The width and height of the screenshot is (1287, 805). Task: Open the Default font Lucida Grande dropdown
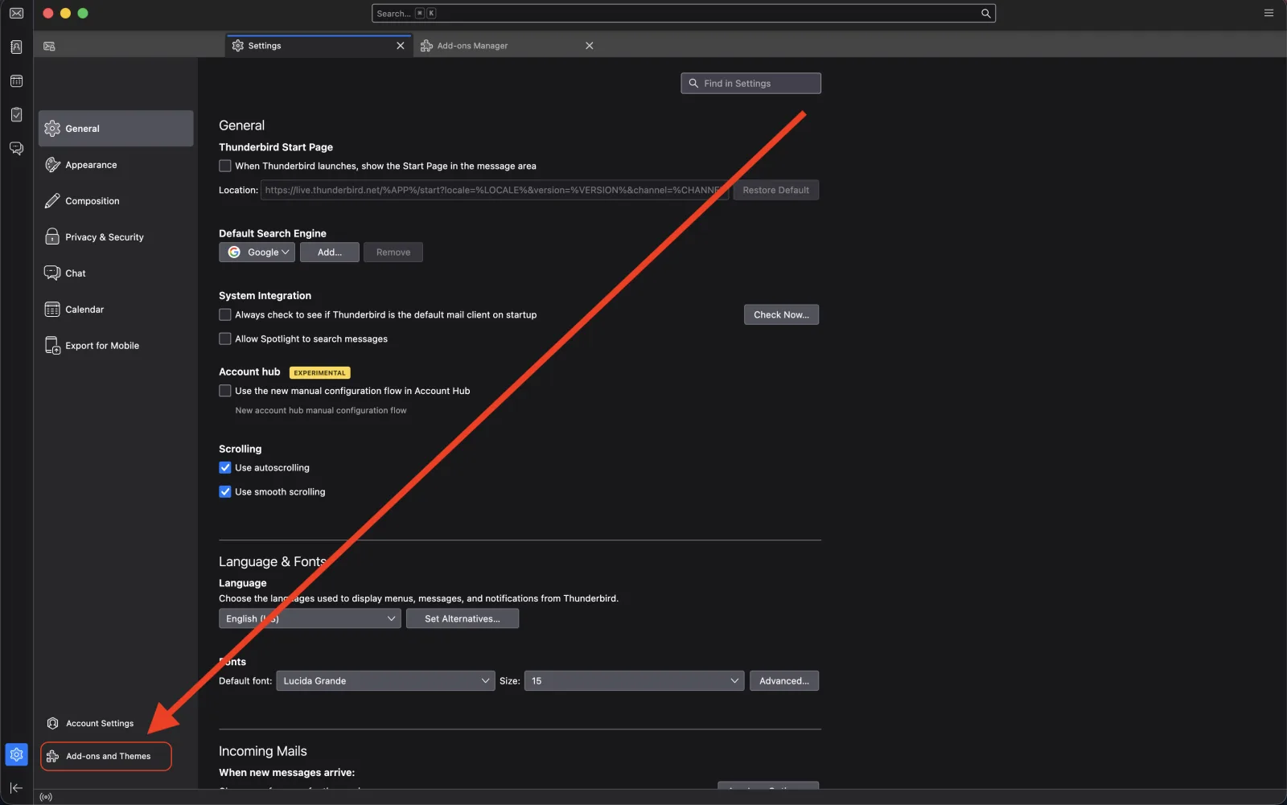385,681
